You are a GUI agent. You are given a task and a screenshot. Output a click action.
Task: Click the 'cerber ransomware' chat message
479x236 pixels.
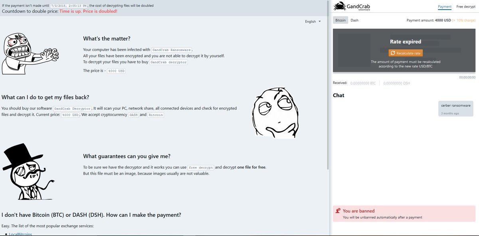pyautogui.click(x=456, y=106)
